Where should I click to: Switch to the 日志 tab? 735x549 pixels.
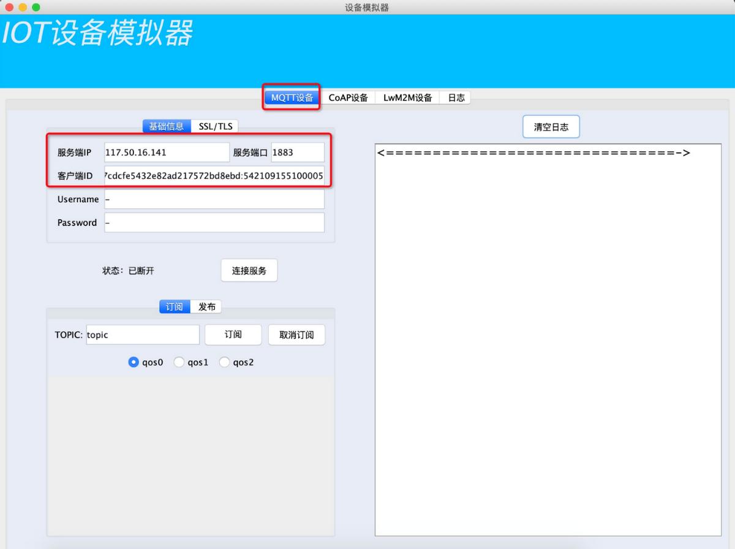(x=456, y=97)
